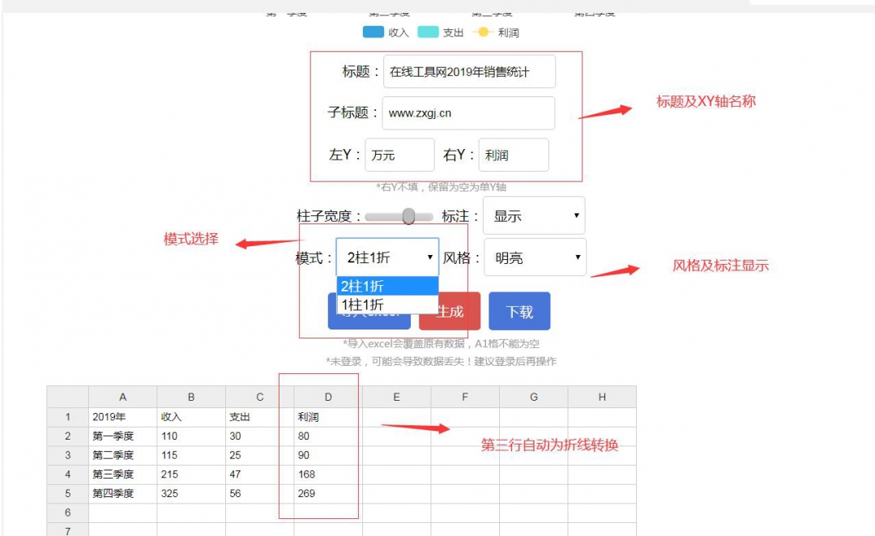This screenshot has width=875, height=536.
Task: Open the 模式 dropdown box
Action: click(387, 257)
